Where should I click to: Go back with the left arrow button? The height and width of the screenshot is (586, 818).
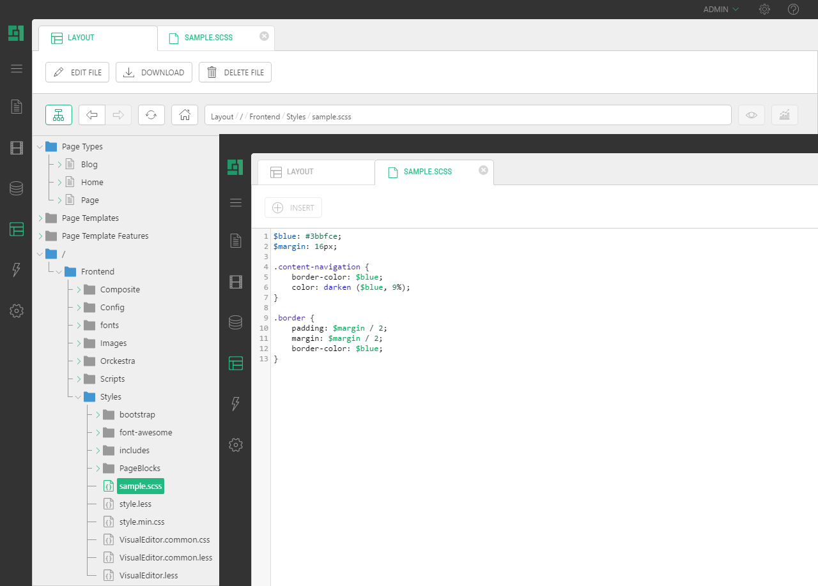[x=92, y=115]
